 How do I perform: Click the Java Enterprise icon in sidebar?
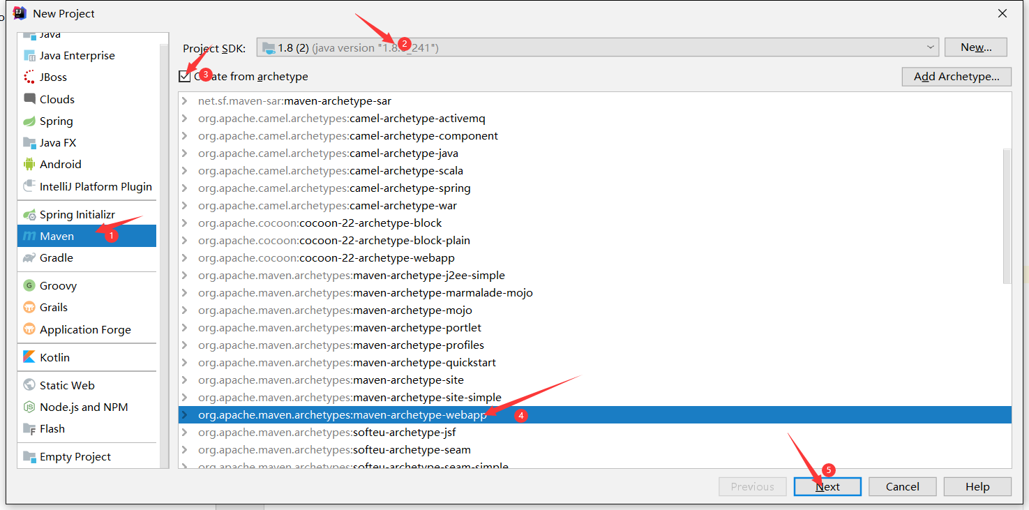pyautogui.click(x=29, y=56)
